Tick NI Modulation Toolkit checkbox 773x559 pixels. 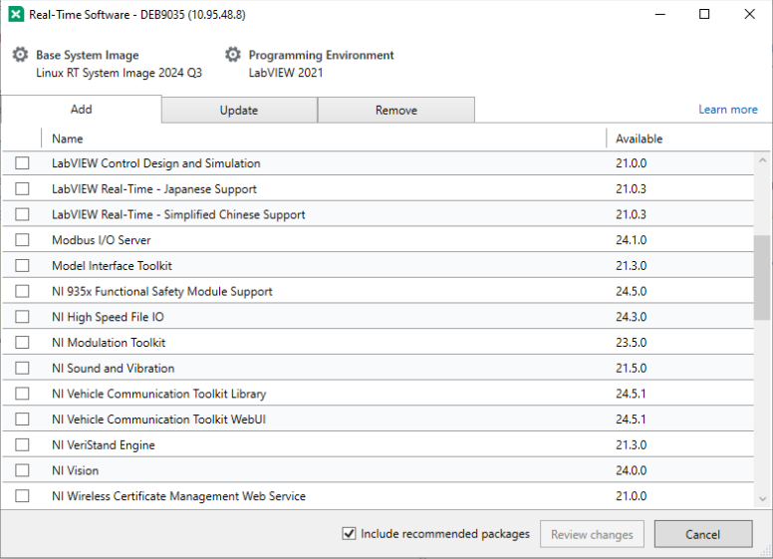point(22,343)
